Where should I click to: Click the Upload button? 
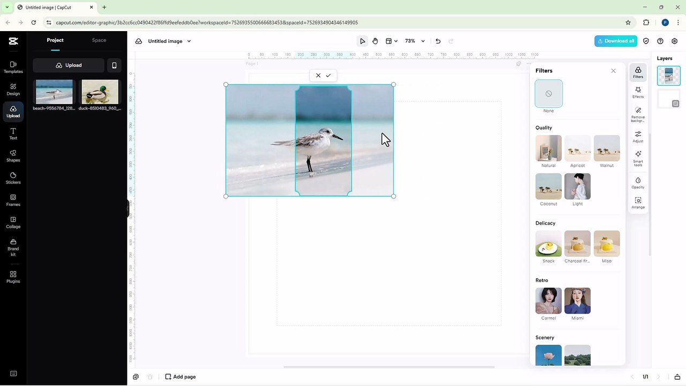coord(69,65)
